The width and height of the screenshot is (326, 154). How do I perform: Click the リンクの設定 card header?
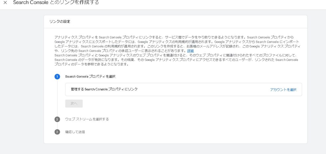[60, 22]
